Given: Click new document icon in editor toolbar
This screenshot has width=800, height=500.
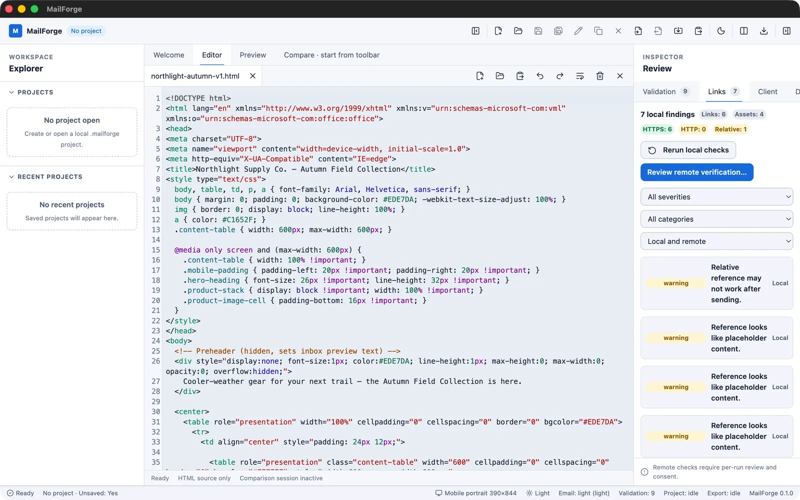Looking at the screenshot, I should (479, 76).
